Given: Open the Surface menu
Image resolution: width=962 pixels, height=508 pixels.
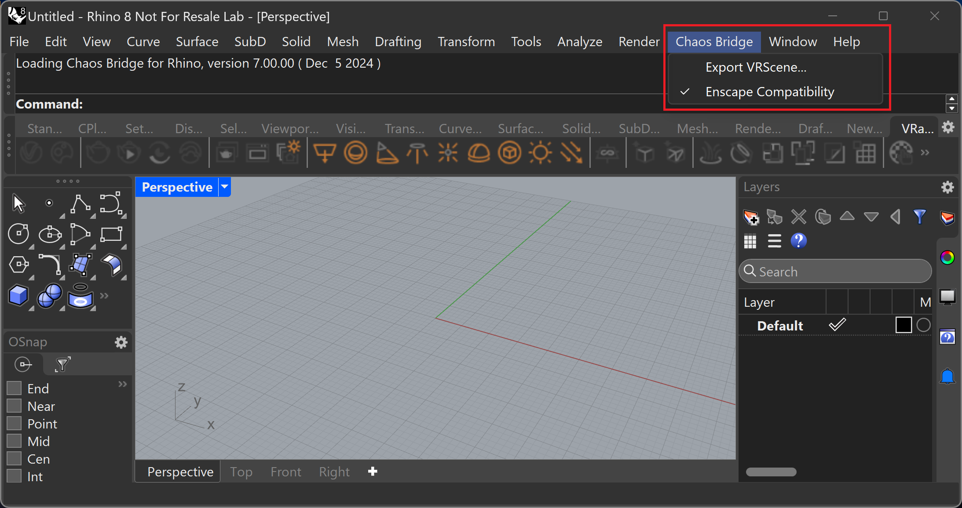Looking at the screenshot, I should pos(197,42).
